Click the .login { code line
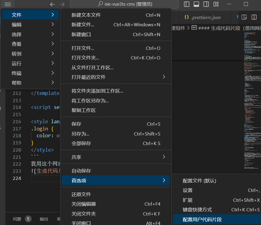The height and width of the screenshot is (225, 261). point(42,129)
